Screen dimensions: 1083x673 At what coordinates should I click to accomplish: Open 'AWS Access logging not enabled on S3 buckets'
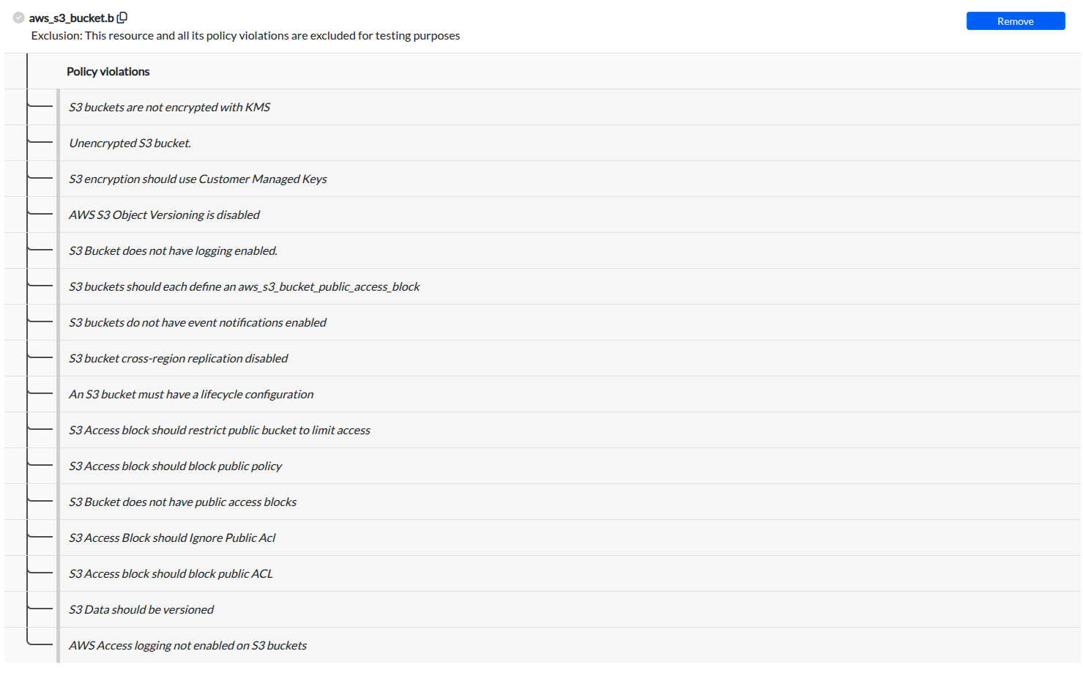pyautogui.click(x=187, y=646)
